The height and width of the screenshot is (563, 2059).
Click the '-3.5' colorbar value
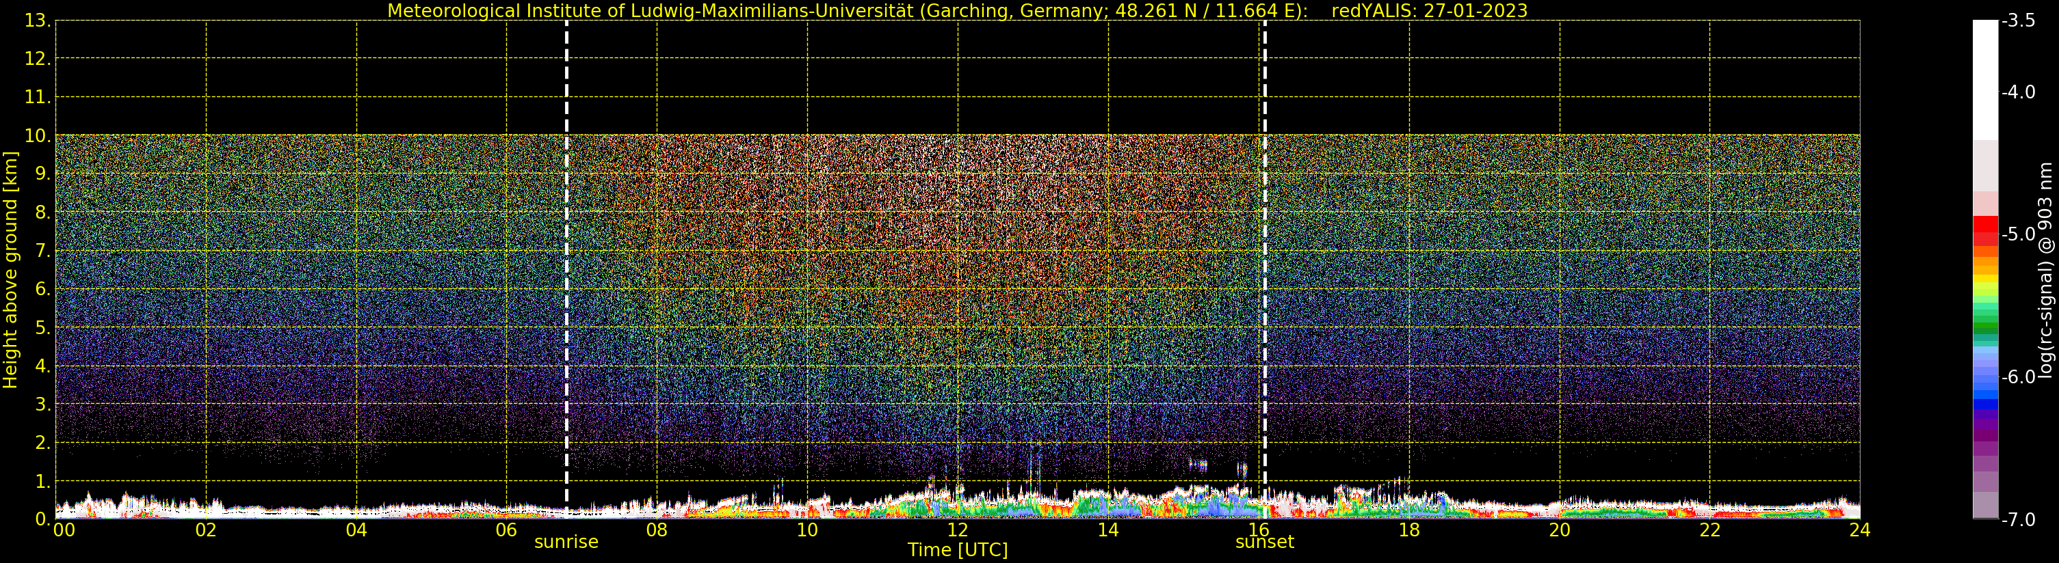[2018, 20]
